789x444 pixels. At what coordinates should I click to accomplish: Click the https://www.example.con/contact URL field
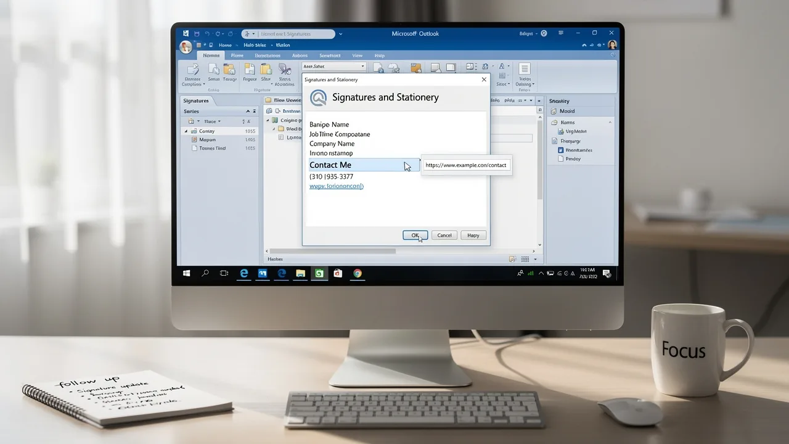[x=466, y=165]
